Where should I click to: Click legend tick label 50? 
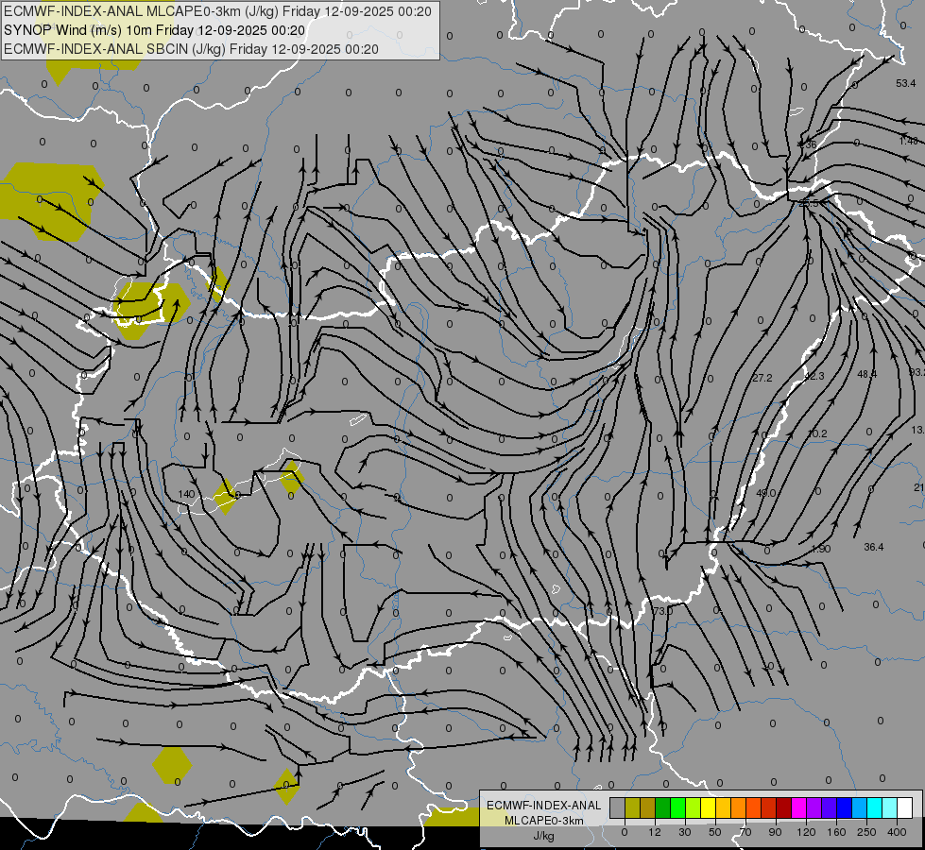tap(715, 832)
